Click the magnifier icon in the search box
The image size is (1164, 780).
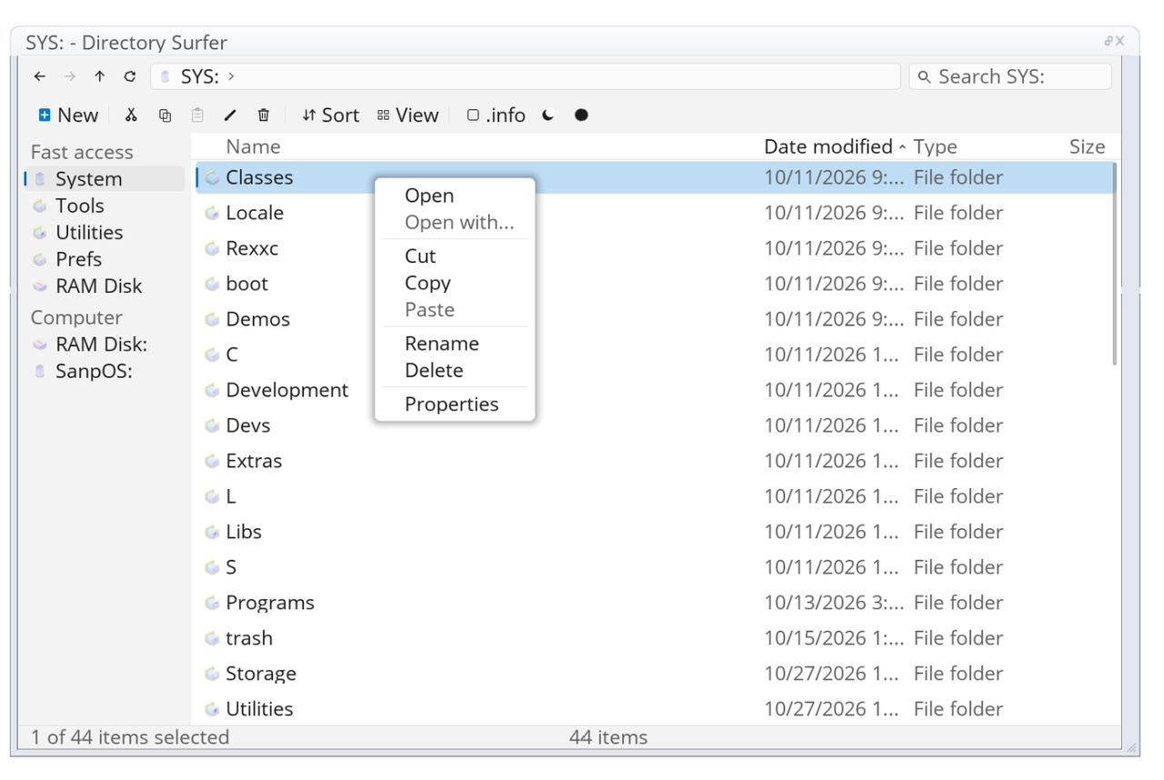925,77
